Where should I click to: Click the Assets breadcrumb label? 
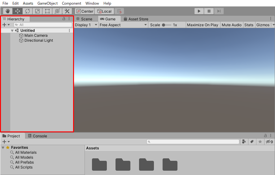(92, 148)
